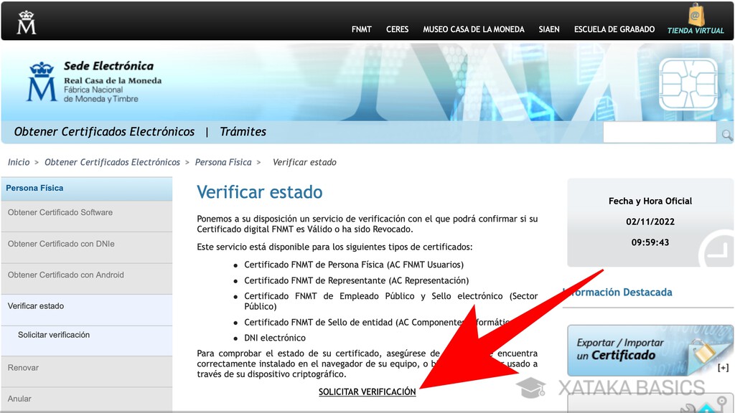Select Obtener Certificado con DNIe in sidebar
This screenshot has width=735, height=413.
(61, 244)
